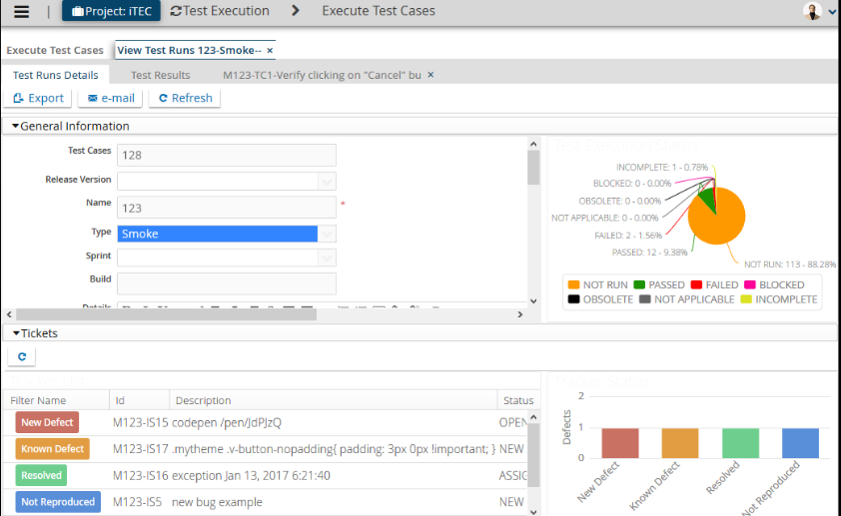
Task: Open the Release Version dropdown
Action: coord(328,181)
